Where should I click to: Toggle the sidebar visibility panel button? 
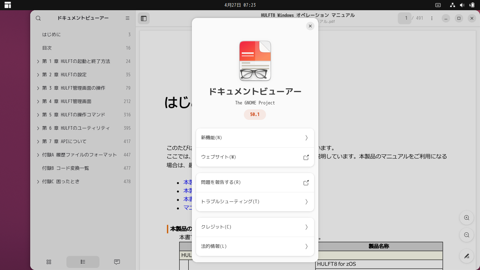(144, 18)
